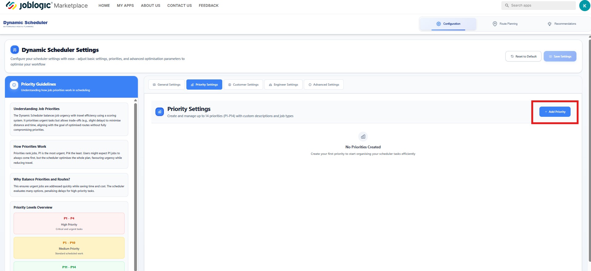Screen dimensions: 591x271
Task: Click the magnifier icon in the search box
Action: (x=507, y=6)
